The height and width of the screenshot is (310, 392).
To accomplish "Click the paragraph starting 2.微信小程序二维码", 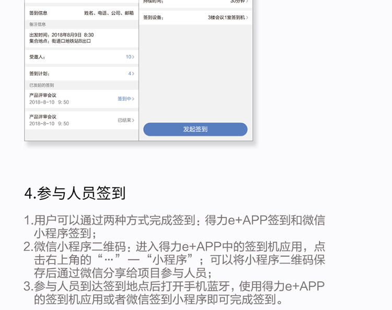I will pyautogui.click(x=174, y=260).
